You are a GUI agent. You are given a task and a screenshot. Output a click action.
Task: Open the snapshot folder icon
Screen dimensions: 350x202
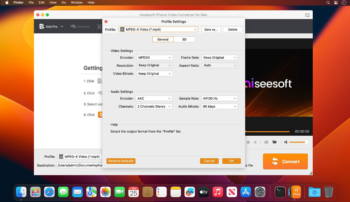275,142
